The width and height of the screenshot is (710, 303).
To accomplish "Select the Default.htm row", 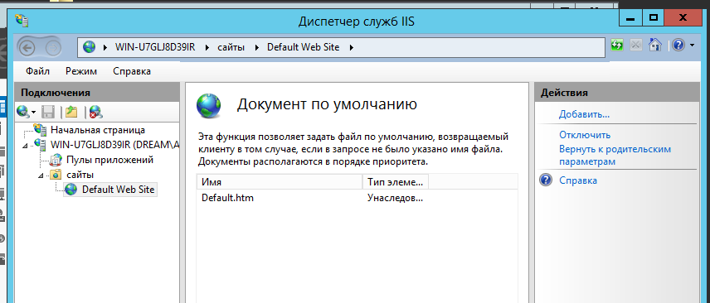I will coord(357,198).
